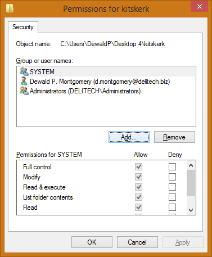Viewport: 212px width, 257px height.
Task: Click the permissions list scrollbar thumb
Action: click(191, 183)
